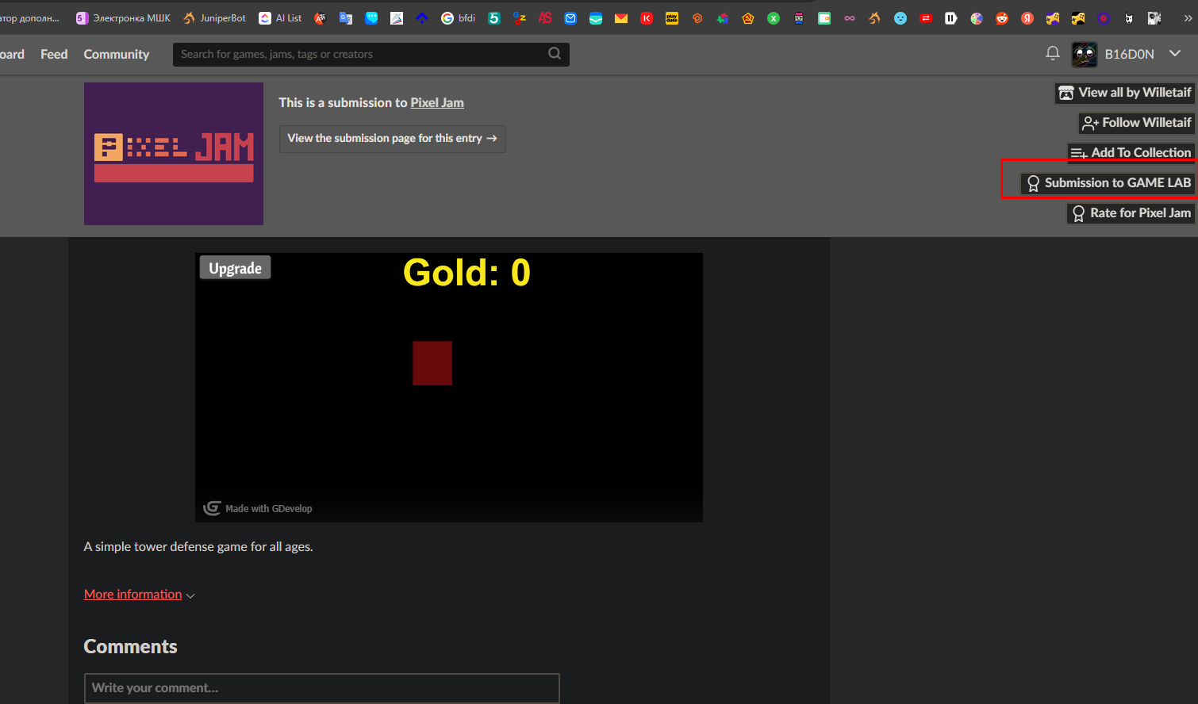Click the red square tower in the game
1198x704 pixels.
coord(432,362)
